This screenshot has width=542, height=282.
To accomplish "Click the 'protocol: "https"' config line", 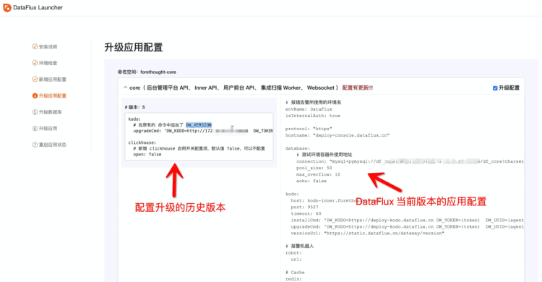I will tap(309, 129).
